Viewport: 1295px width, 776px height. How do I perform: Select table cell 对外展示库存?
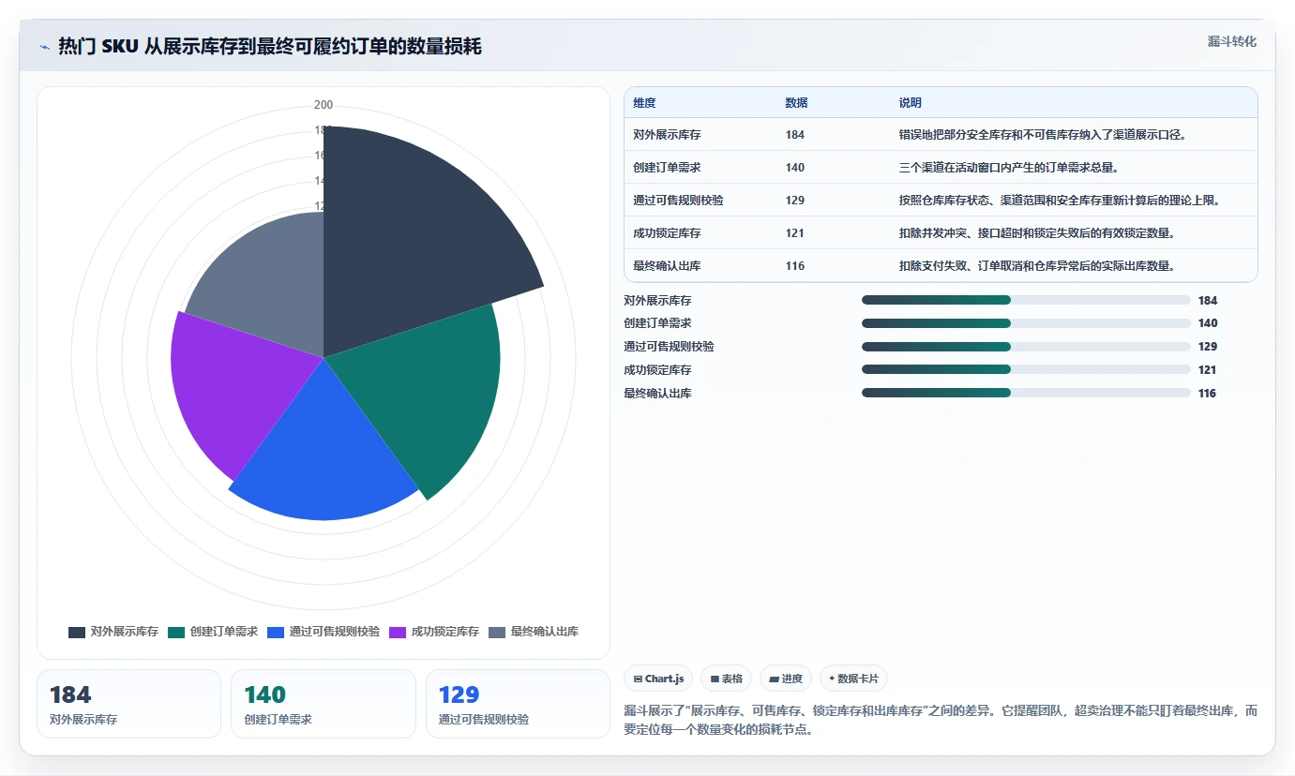click(x=667, y=135)
